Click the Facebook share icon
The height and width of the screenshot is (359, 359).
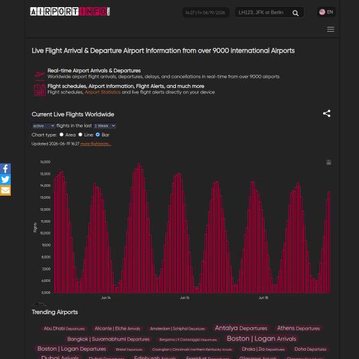pos(5,169)
